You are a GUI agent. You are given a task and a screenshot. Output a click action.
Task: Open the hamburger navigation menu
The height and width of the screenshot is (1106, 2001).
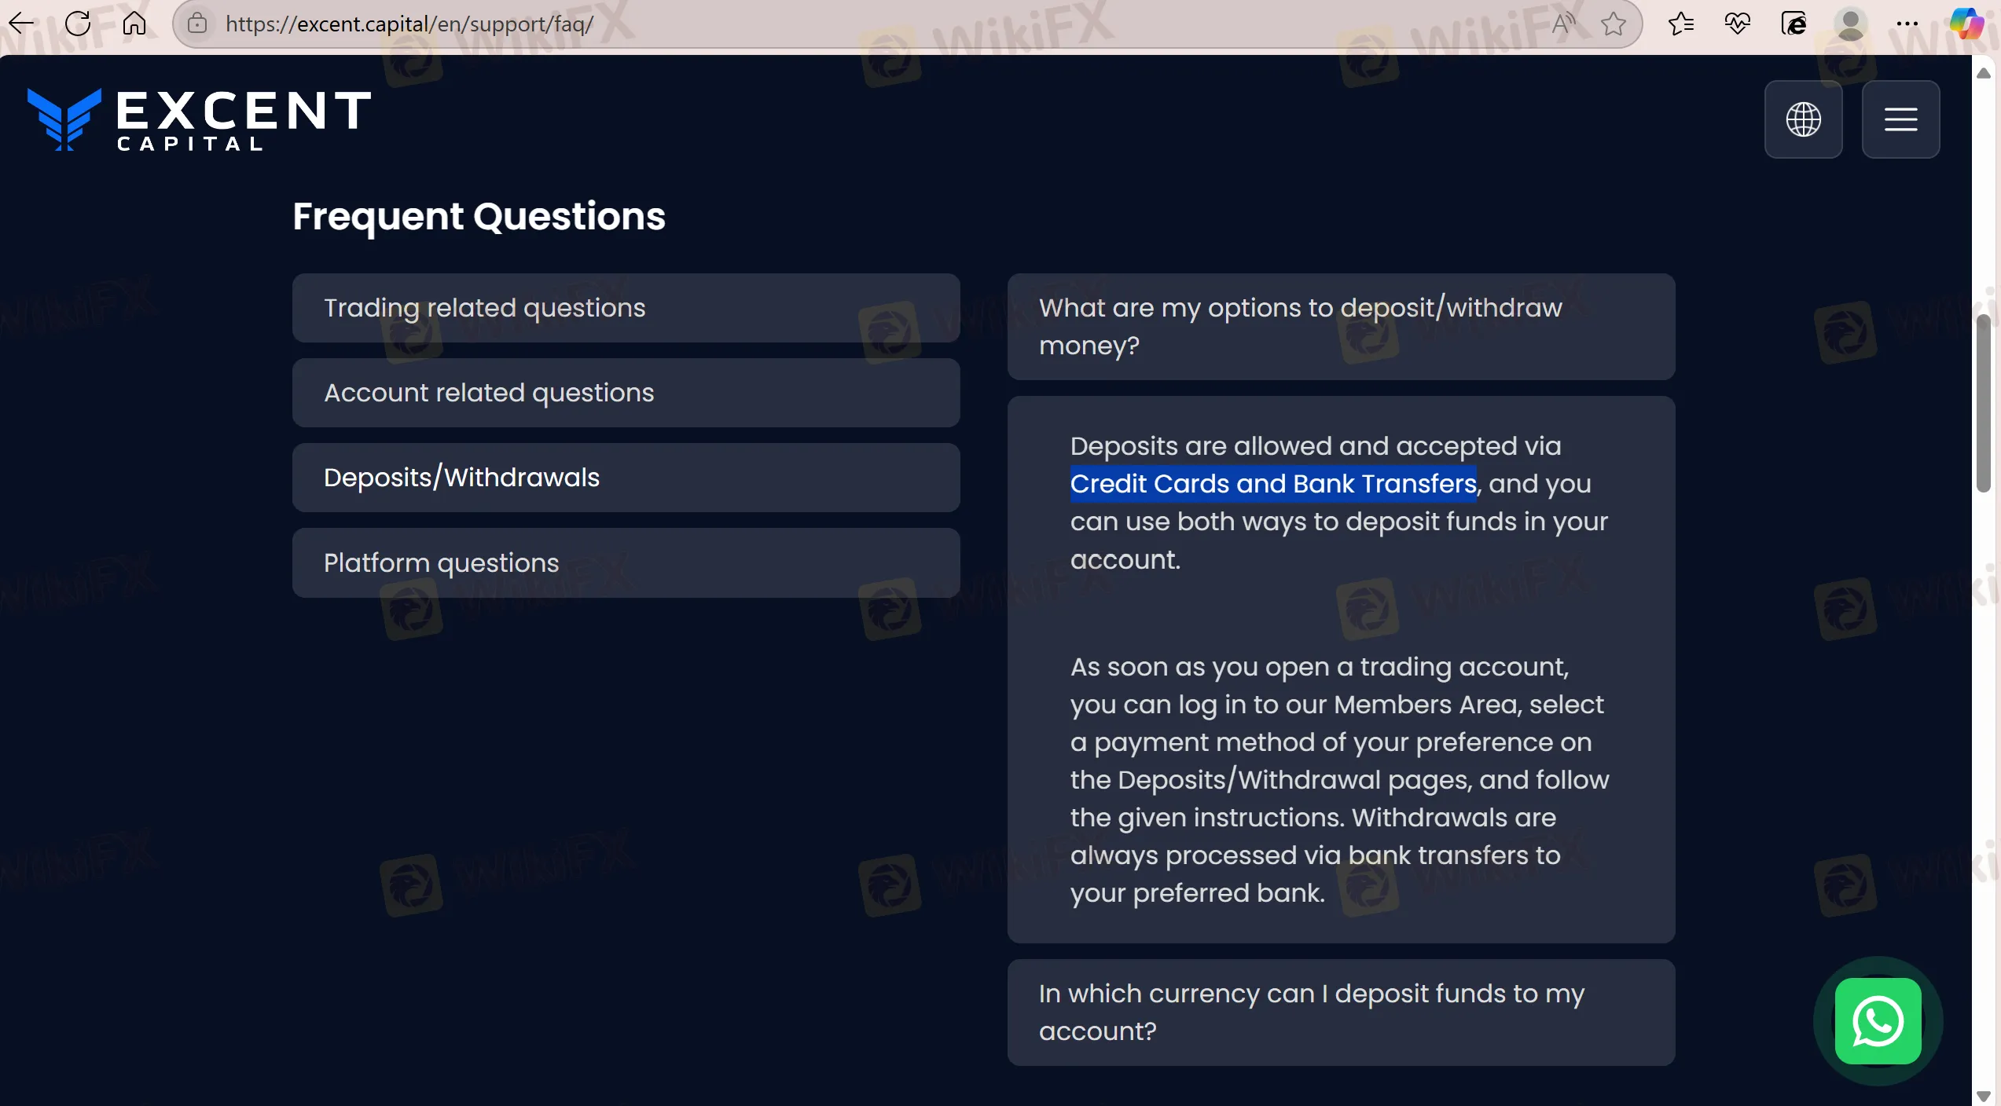point(1900,119)
